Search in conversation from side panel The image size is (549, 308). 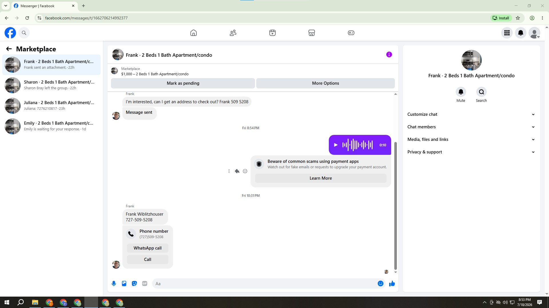point(482,92)
